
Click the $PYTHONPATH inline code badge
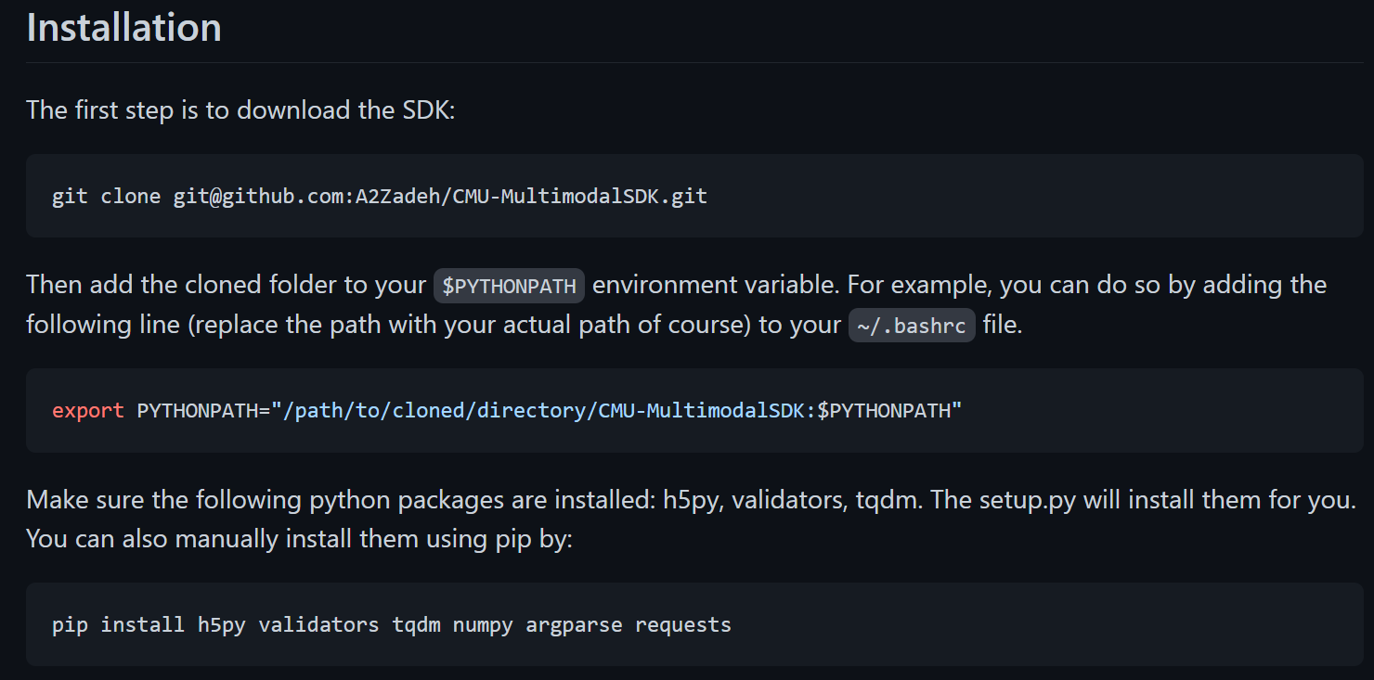point(509,286)
